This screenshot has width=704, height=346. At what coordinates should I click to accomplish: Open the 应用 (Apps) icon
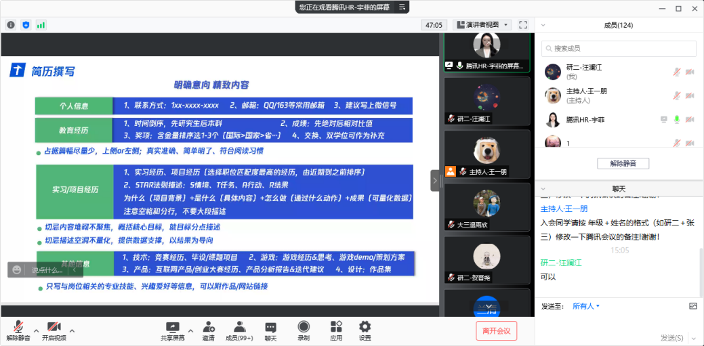pyautogui.click(x=336, y=327)
